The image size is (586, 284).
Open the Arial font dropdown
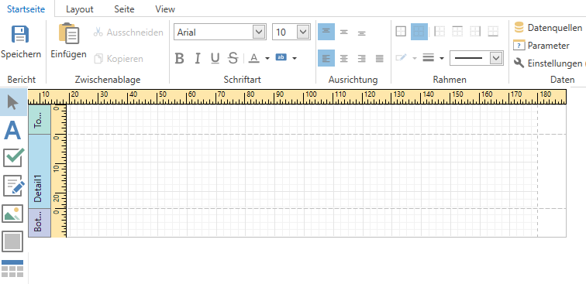point(259,32)
